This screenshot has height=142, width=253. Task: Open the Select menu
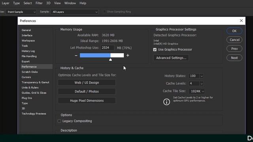tap(28, 3)
